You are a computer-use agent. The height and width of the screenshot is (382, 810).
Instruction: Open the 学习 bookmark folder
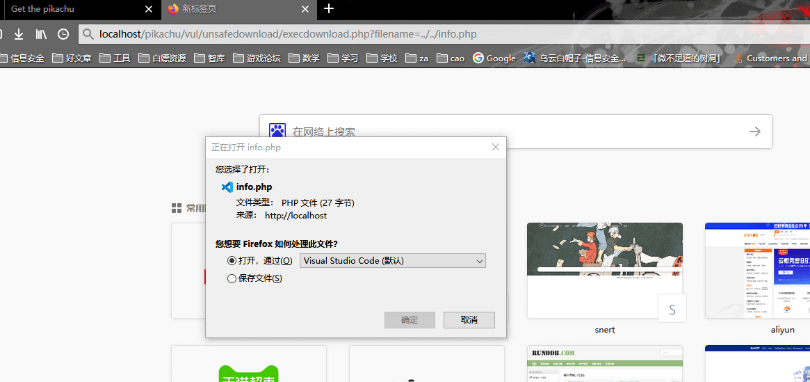343,58
